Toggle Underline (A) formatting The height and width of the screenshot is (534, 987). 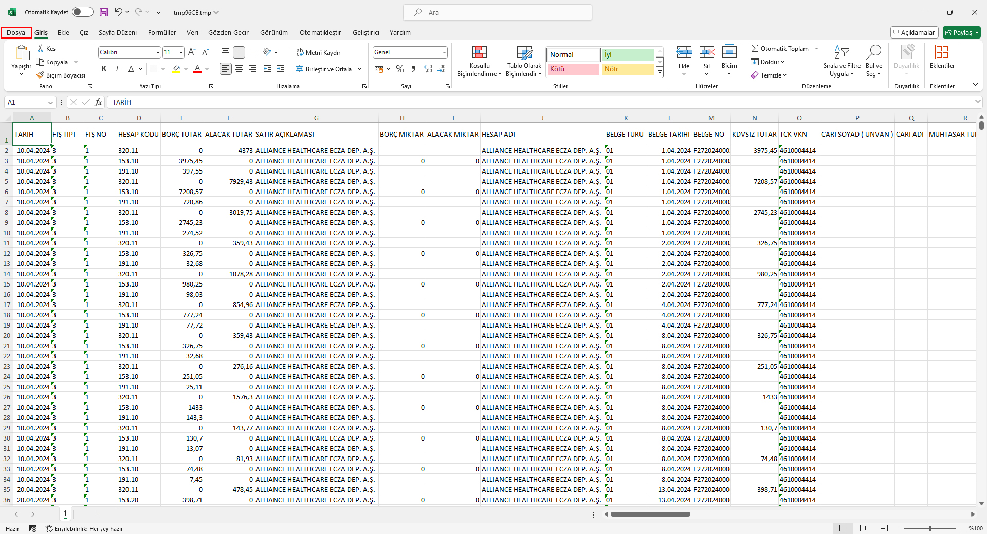[x=131, y=68]
